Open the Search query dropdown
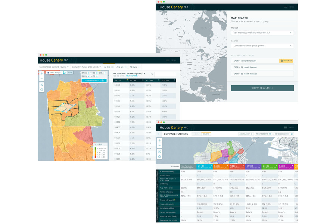The image size is (336, 224). (262, 46)
